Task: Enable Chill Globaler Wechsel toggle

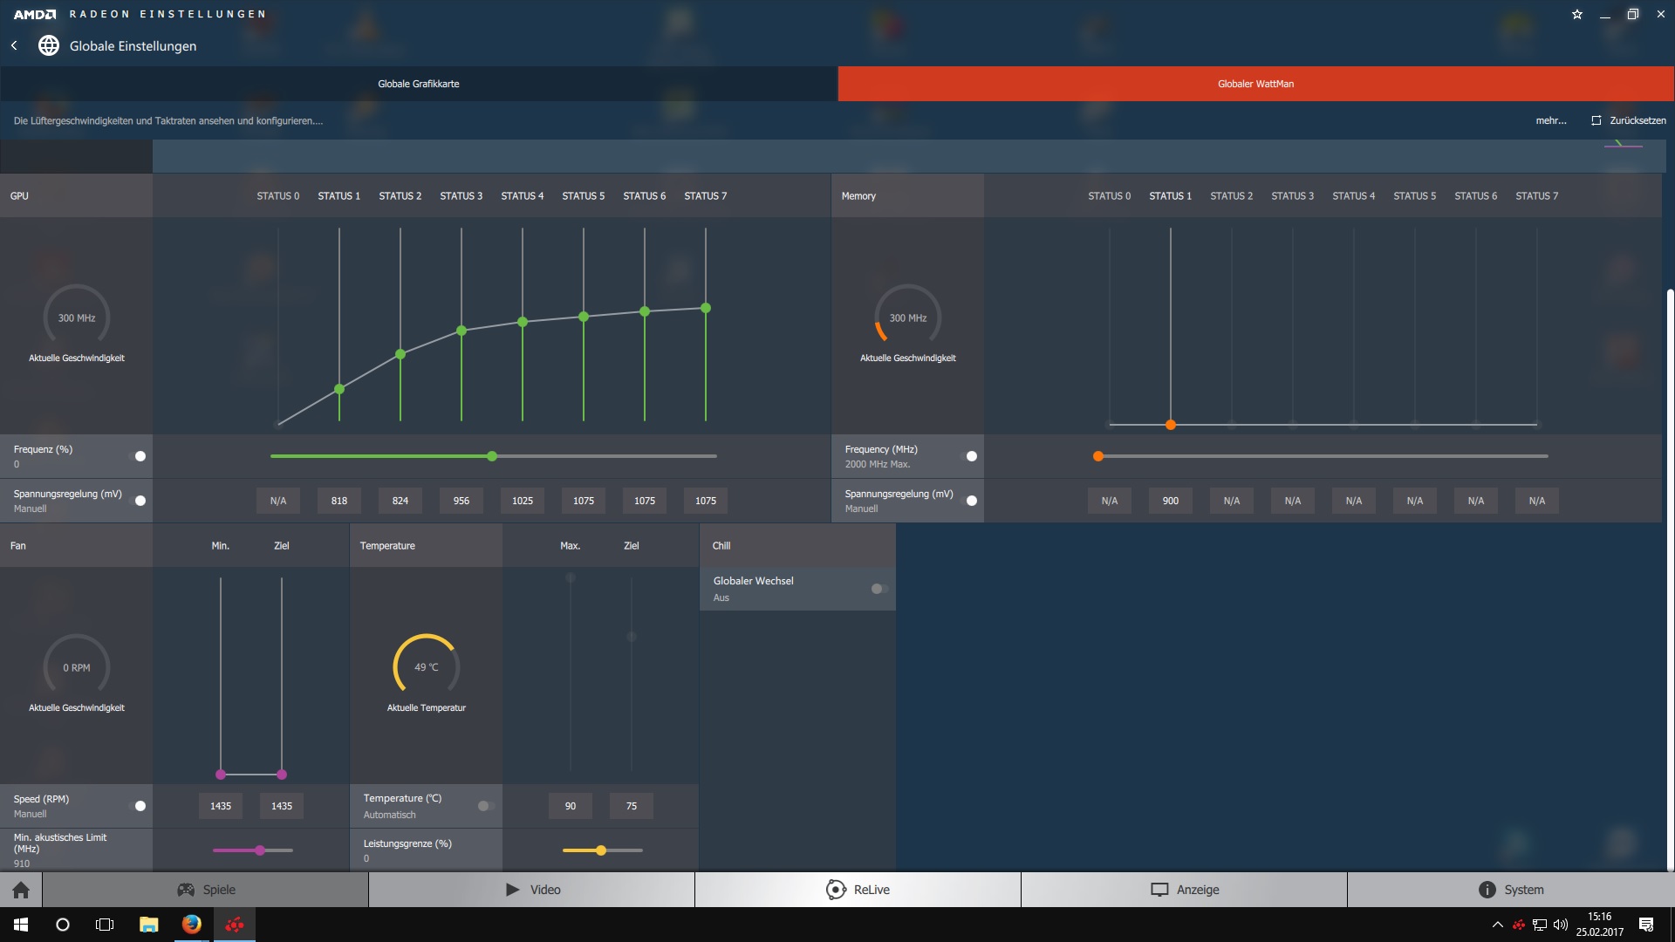Action: coord(879,589)
